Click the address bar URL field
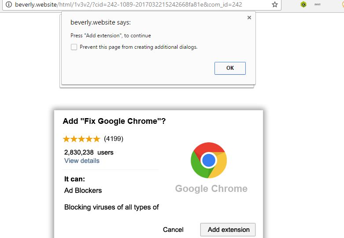344x238 pixels. click(132, 4)
